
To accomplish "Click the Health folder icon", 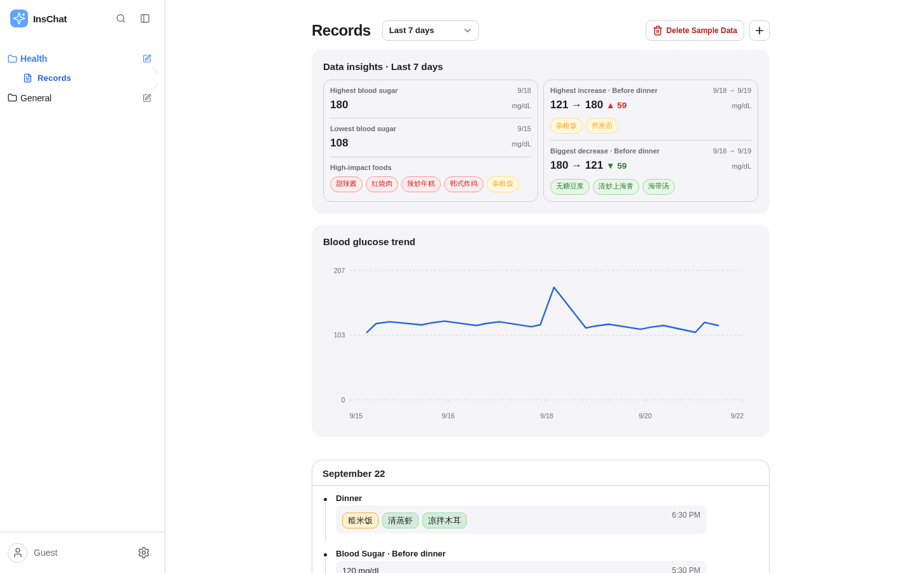I will [12, 59].
